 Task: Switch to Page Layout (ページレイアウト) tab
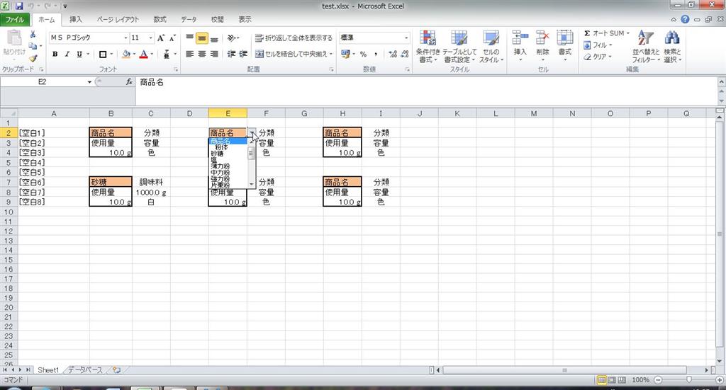[x=118, y=19]
